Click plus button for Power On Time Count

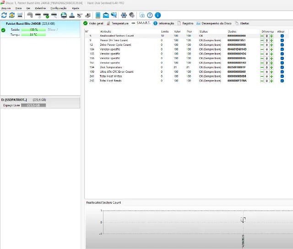[x=271, y=40]
